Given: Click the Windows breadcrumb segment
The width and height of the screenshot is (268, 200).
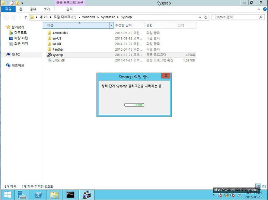Looking at the screenshot, I should tap(89, 17).
